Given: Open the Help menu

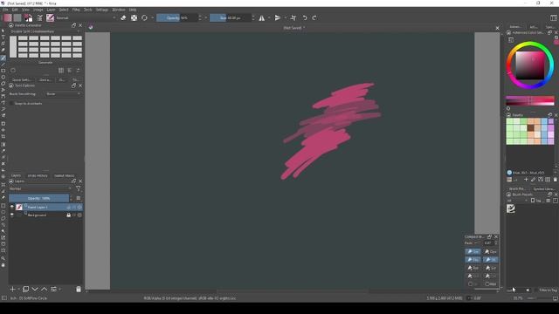Looking at the screenshot, I should 133,10.
